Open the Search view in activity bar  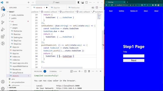3,15
